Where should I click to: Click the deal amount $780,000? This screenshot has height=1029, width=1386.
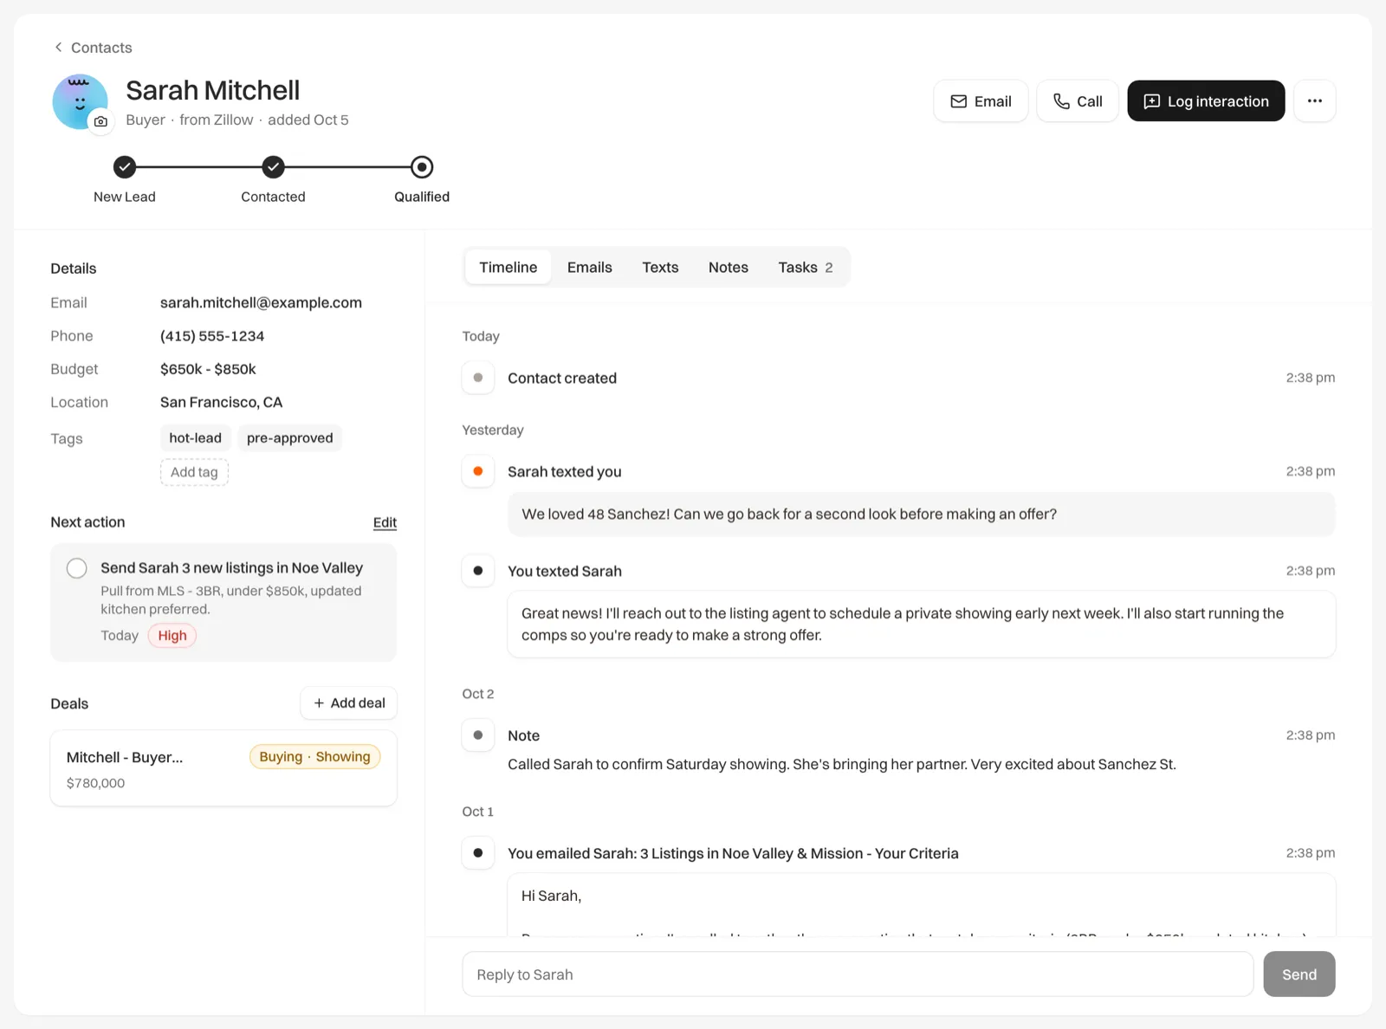(x=95, y=783)
